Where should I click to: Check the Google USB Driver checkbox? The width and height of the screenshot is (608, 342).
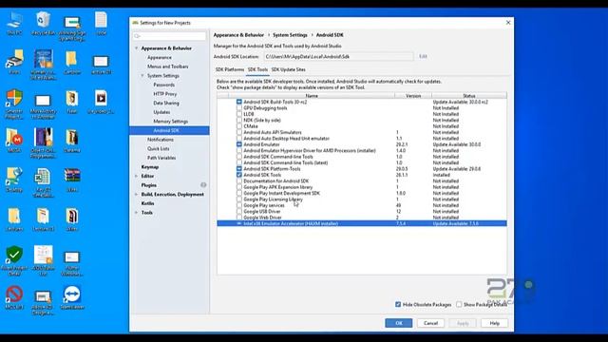pos(238,211)
